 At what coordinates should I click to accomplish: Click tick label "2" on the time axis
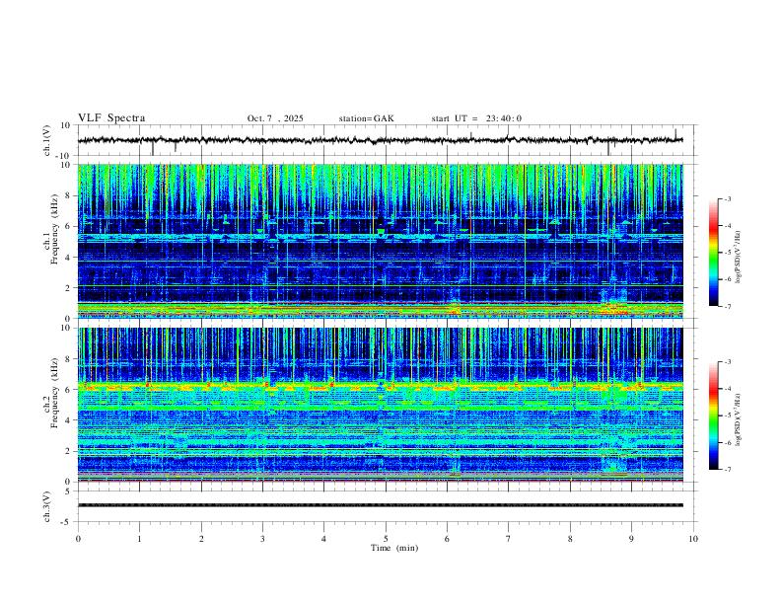(x=201, y=539)
